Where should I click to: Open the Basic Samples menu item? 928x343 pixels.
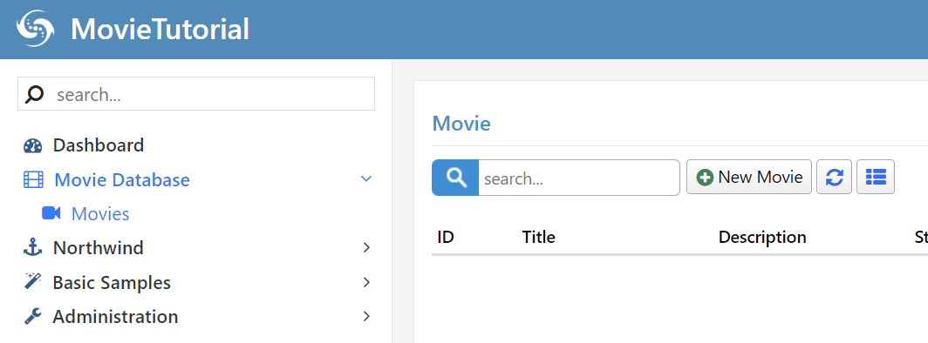click(x=112, y=282)
